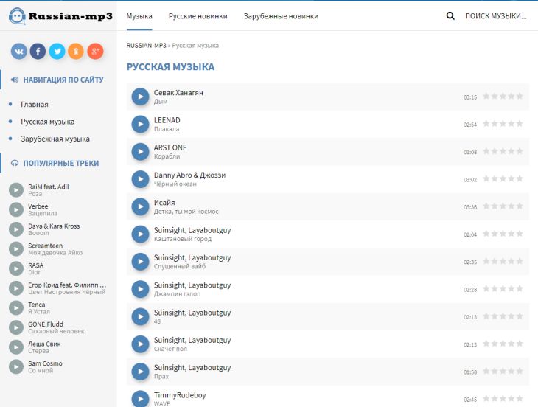Open the Зарубежные новинки tab

(x=281, y=15)
